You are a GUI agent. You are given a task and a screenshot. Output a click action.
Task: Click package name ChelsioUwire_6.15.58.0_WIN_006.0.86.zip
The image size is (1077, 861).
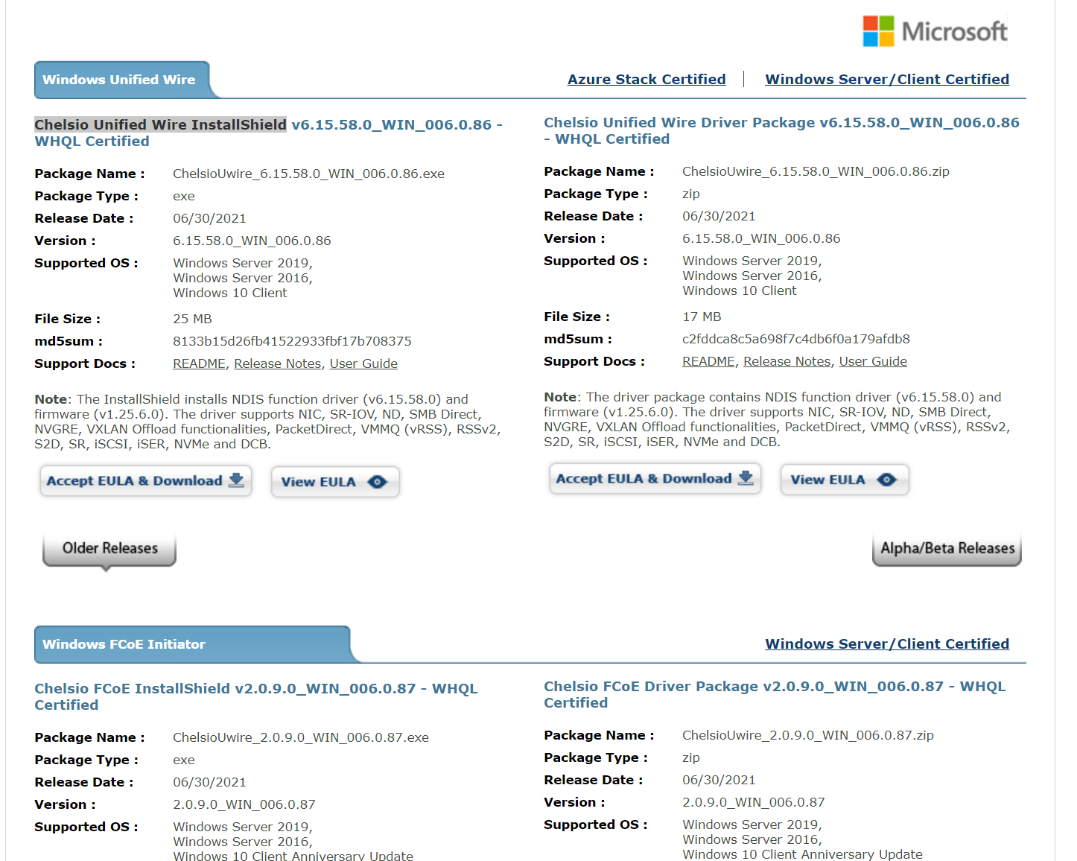[x=816, y=171]
